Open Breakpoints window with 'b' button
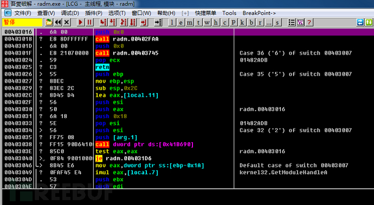 (251, 22)
